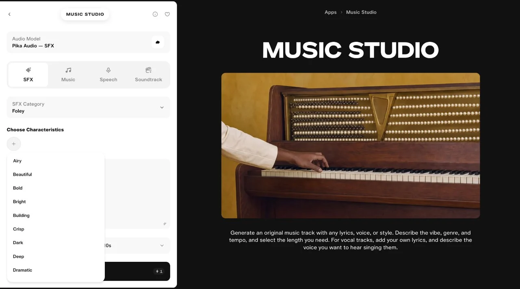Select the Bold characteristic
This screenshot has height=289, width=520.
(56, 188)
